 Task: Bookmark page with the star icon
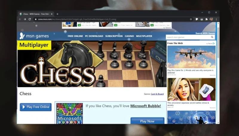click(191, 19)
